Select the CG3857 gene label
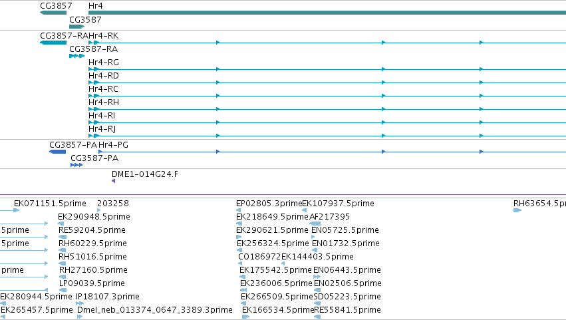Screen dimensions: 566x320 [56, 6]
